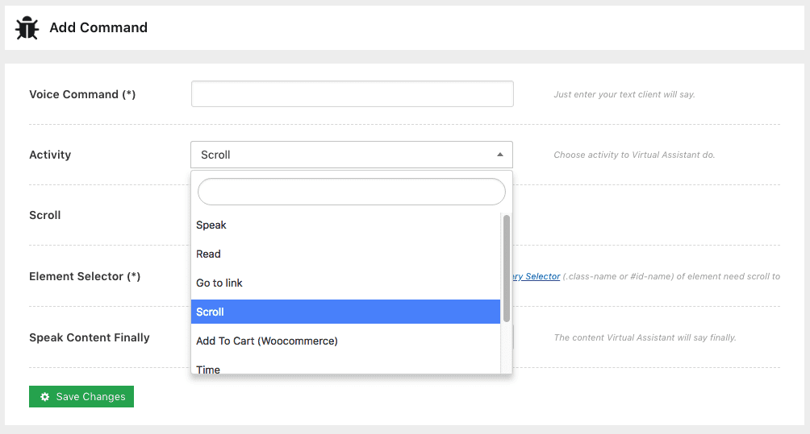Click the Add Command heading

(98, 27)
